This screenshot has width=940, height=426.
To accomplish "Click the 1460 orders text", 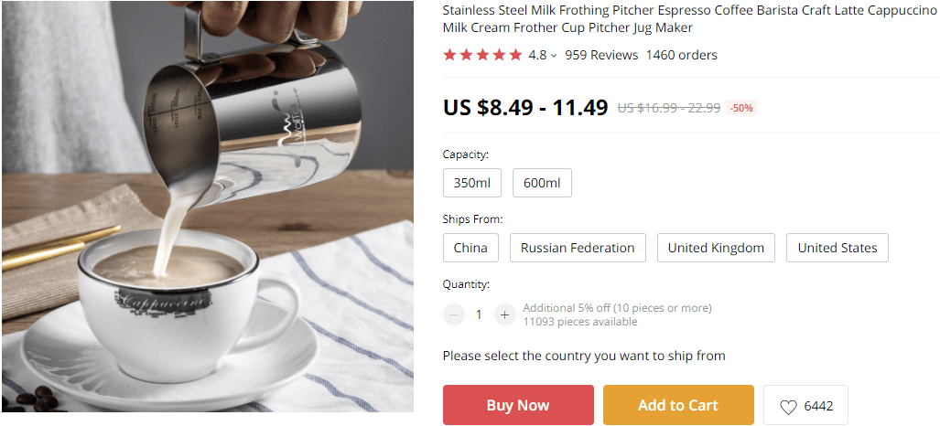I will point(681,55).
